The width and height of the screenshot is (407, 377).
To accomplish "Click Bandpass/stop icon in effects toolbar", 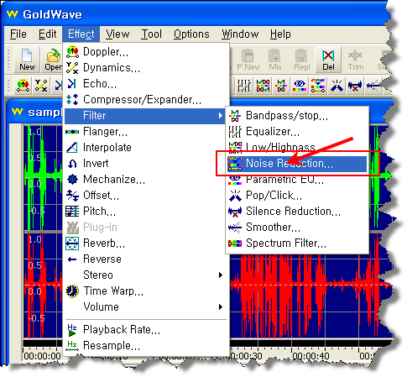I will coord(281,86).
